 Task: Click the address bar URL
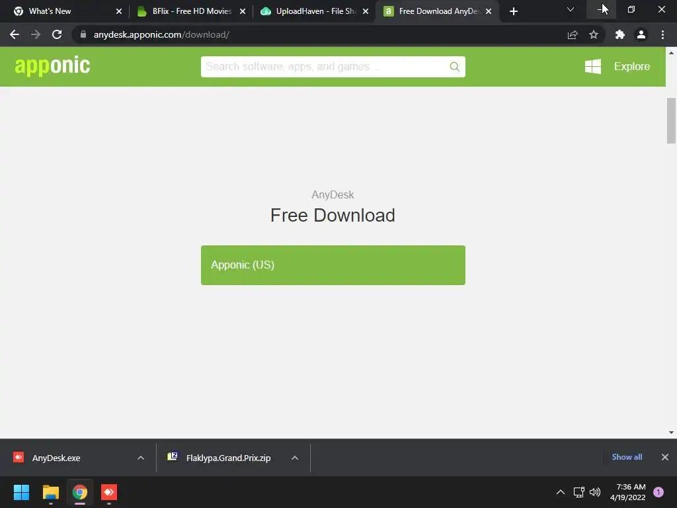pos(161,34)
